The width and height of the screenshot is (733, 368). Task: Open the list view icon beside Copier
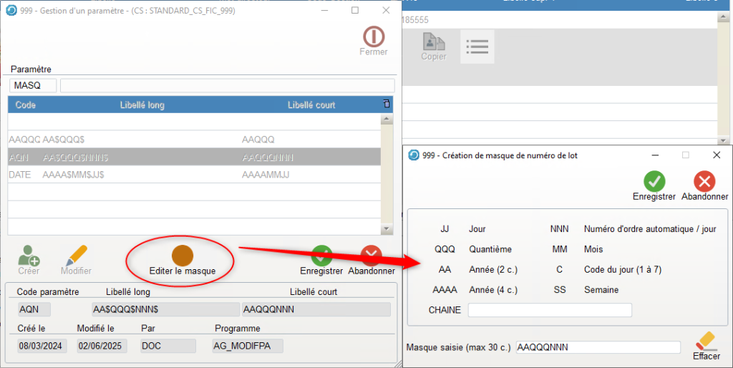477,47
